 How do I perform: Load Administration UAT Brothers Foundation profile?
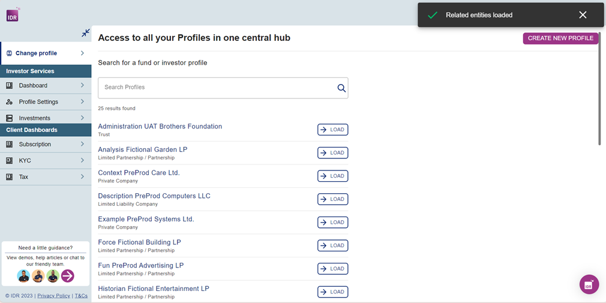pyautogui.click(x=332, y=130)
